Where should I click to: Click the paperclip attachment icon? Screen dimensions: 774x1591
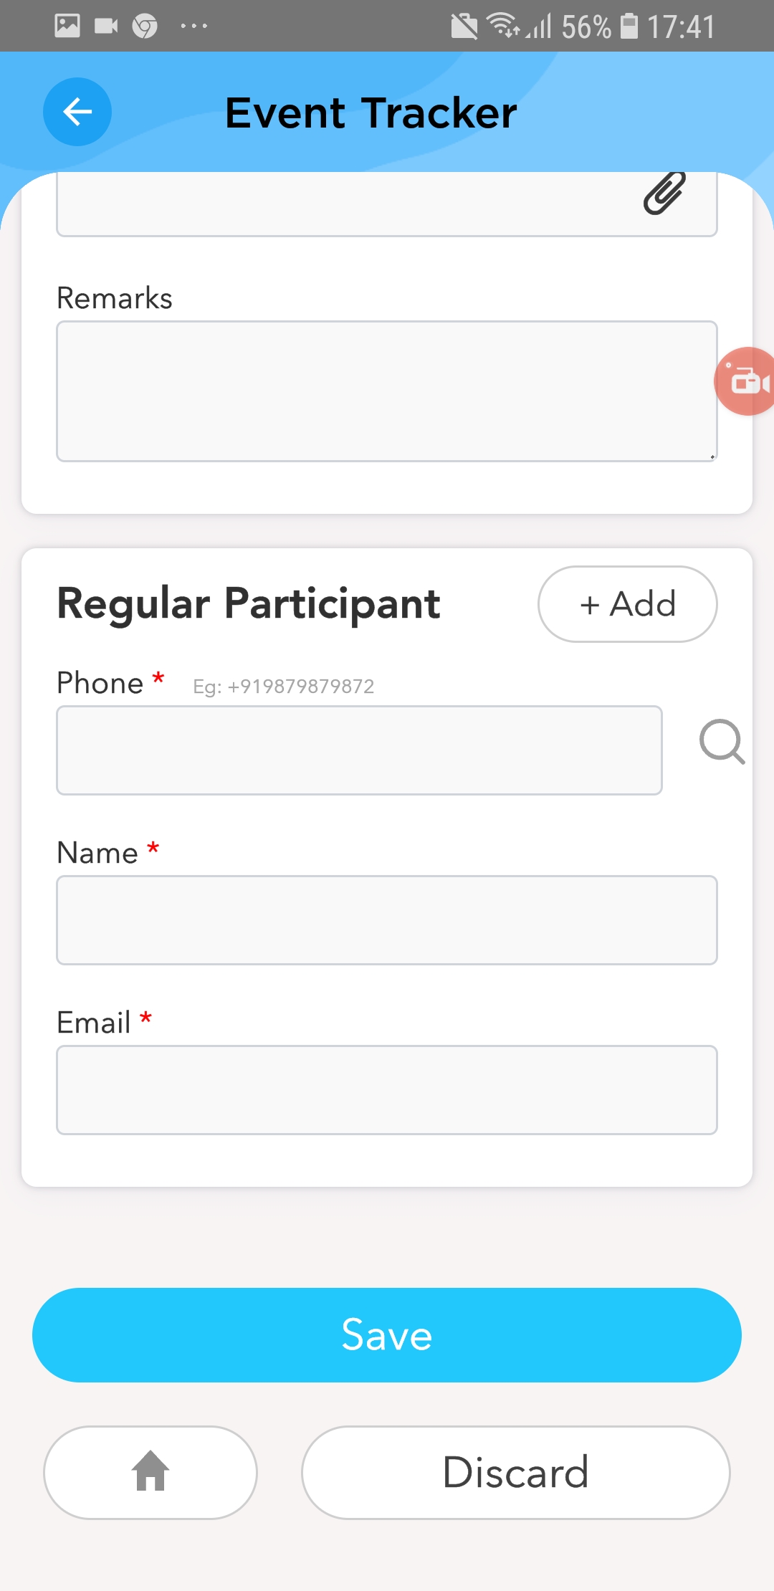pyautogui.click(x=664, y=193)
